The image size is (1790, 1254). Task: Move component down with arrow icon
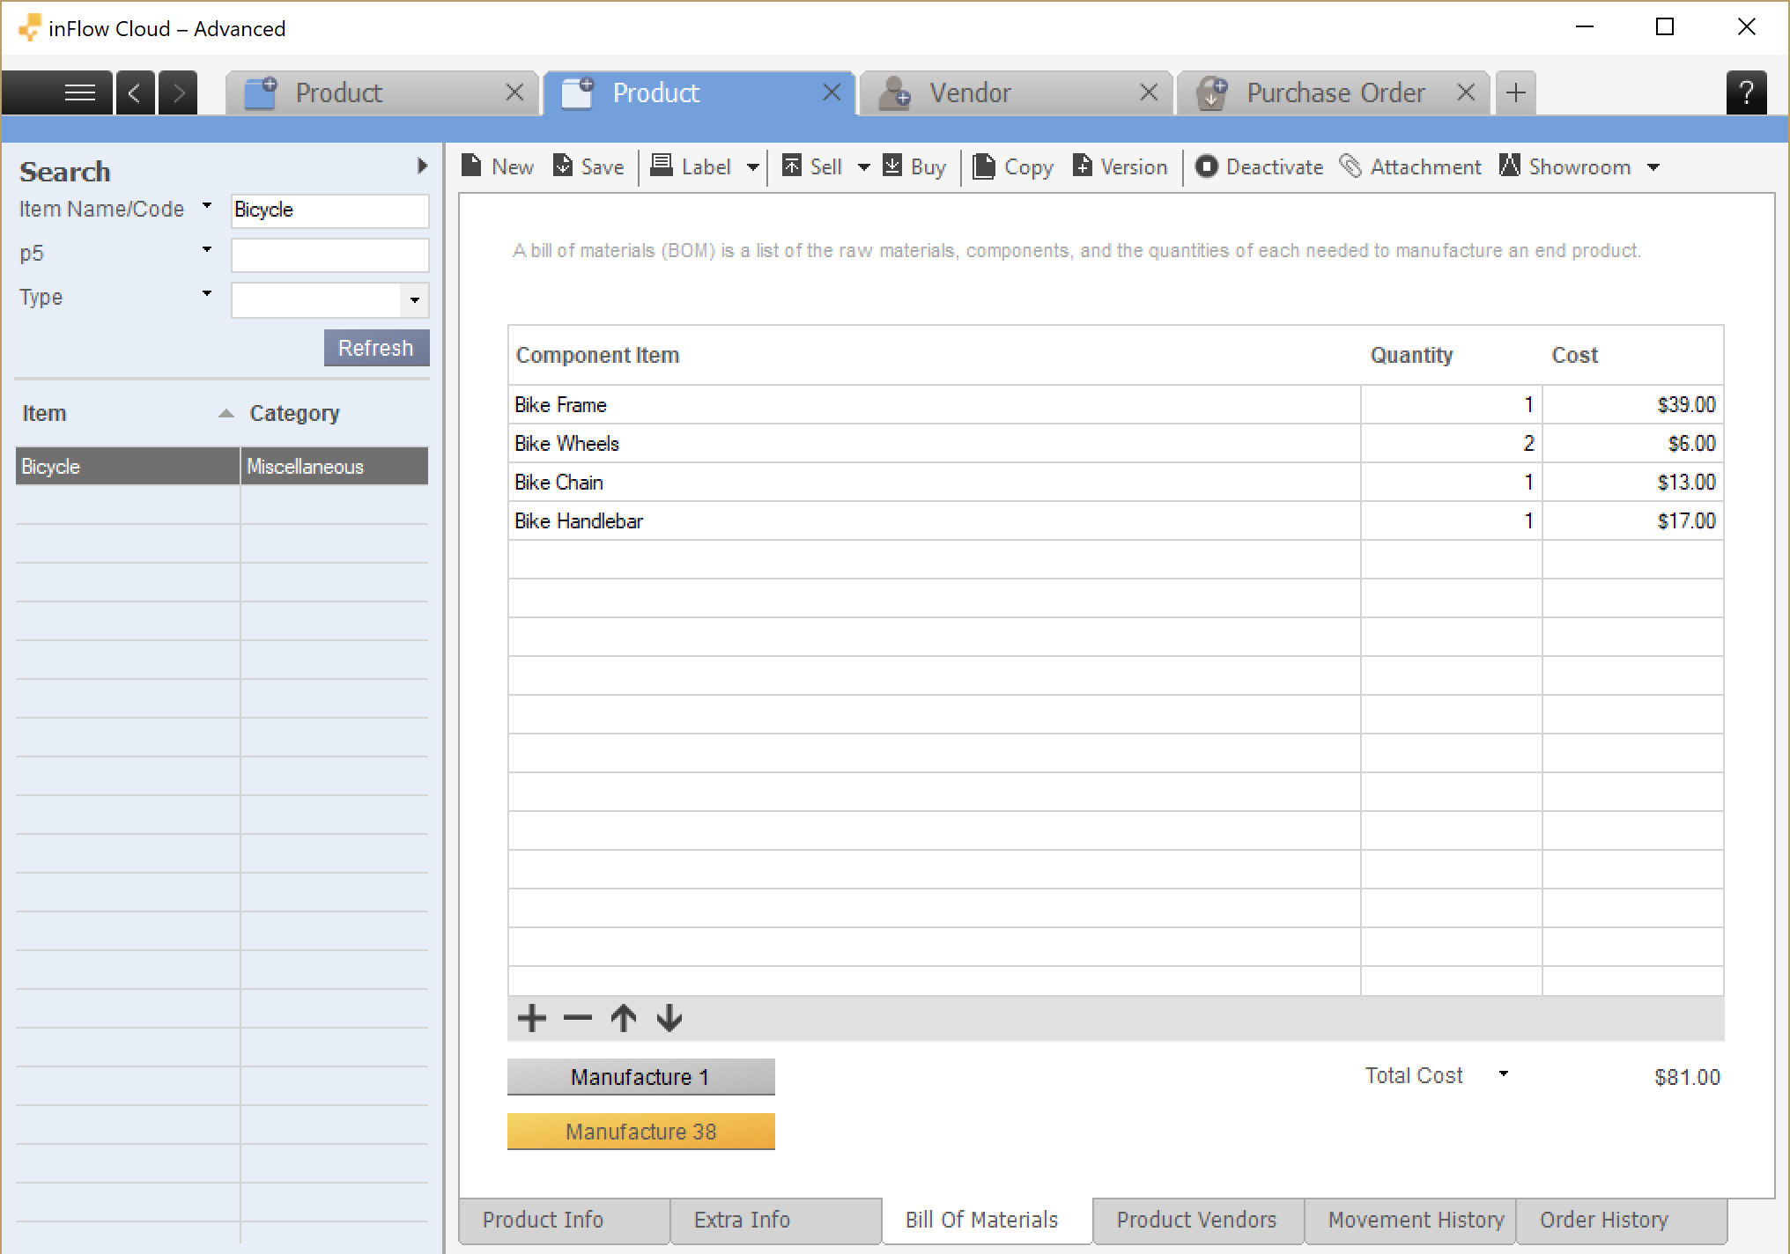click(x=669, y=1018)
